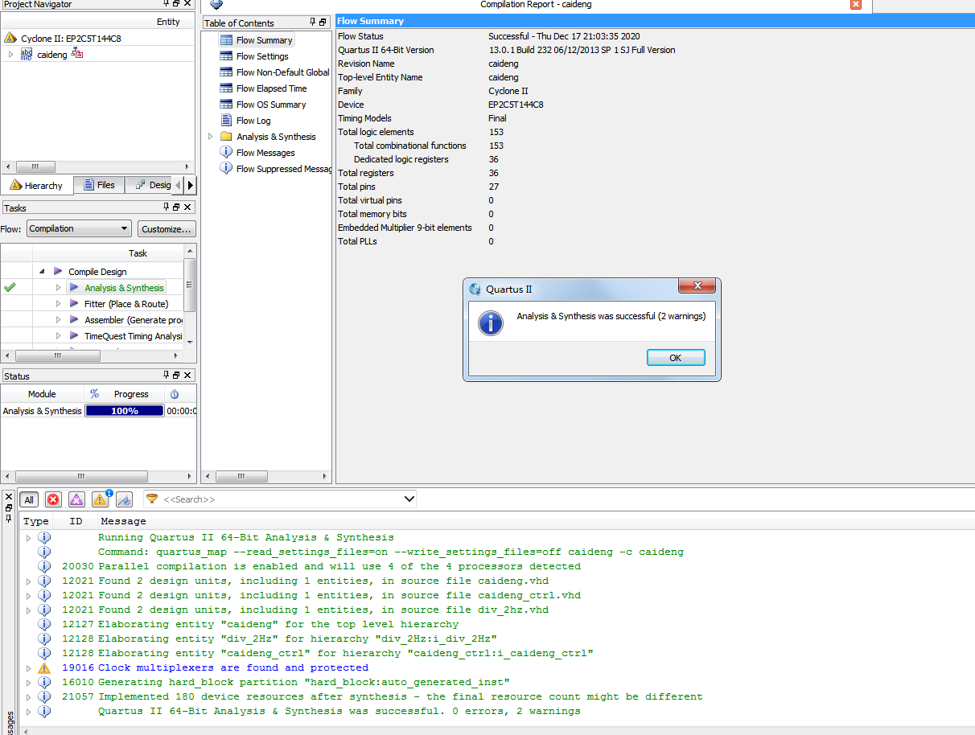Click the Analysis & Synthesis progress bar

click(125, 411)
